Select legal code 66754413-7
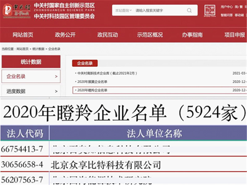 pyautogui.click(x=22, y=149)
